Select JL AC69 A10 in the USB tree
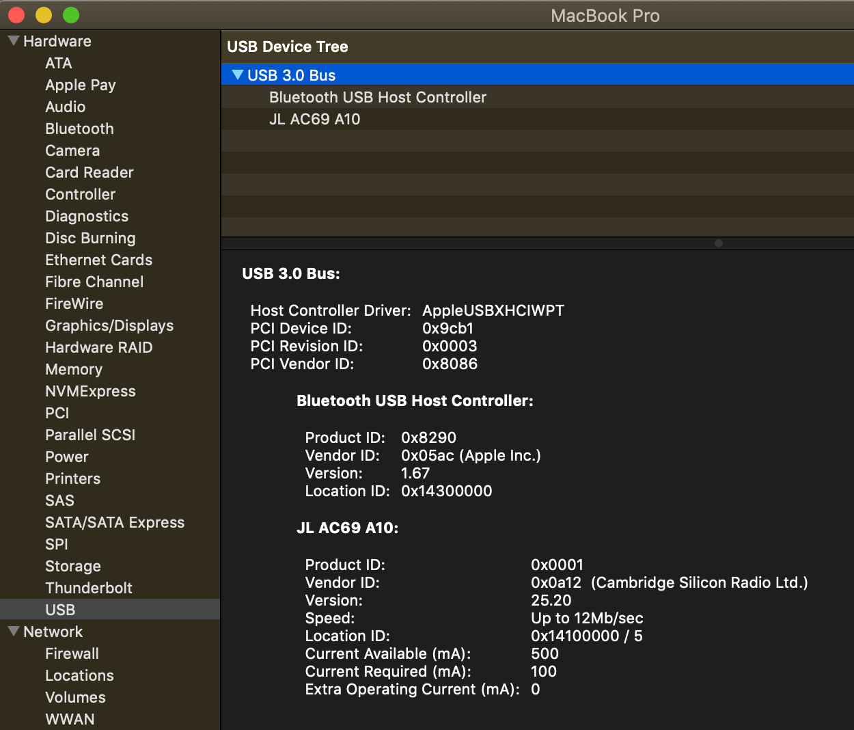 (x=315, y=119)
